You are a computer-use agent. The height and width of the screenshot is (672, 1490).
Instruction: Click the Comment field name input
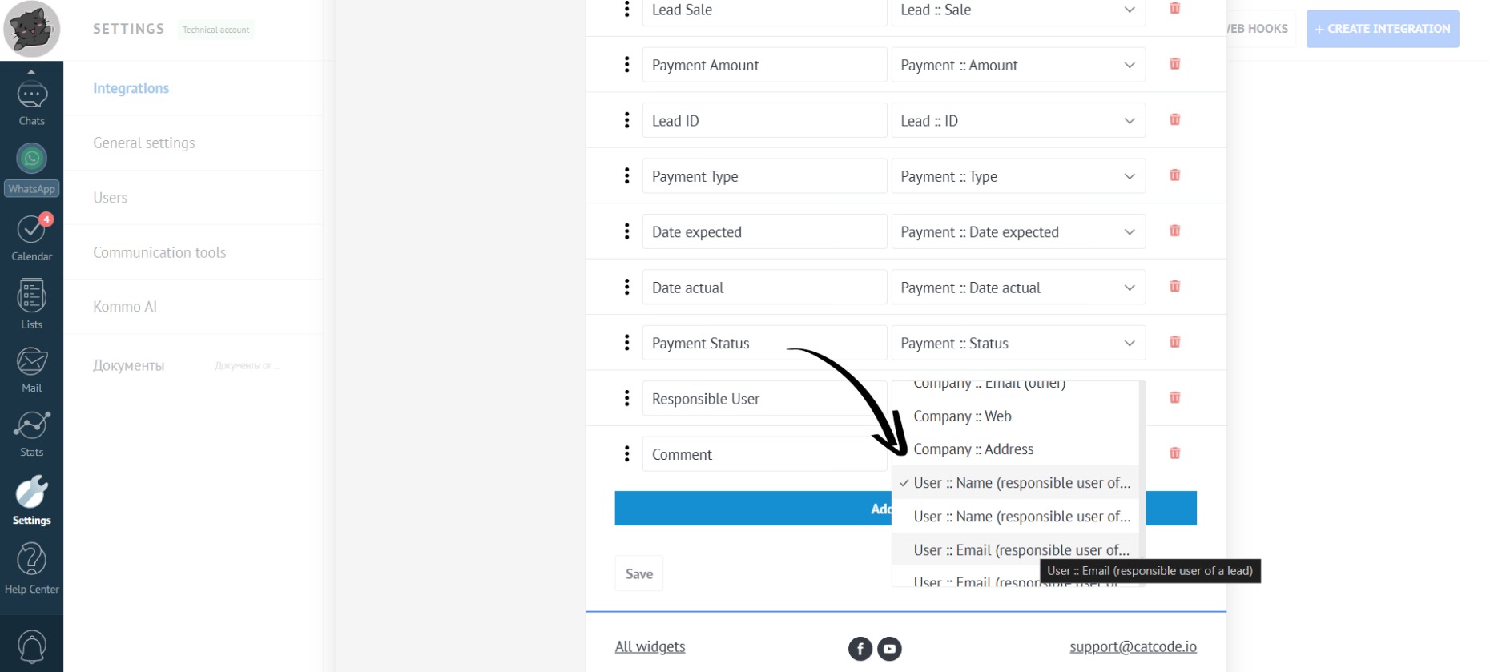pos(763,454)
